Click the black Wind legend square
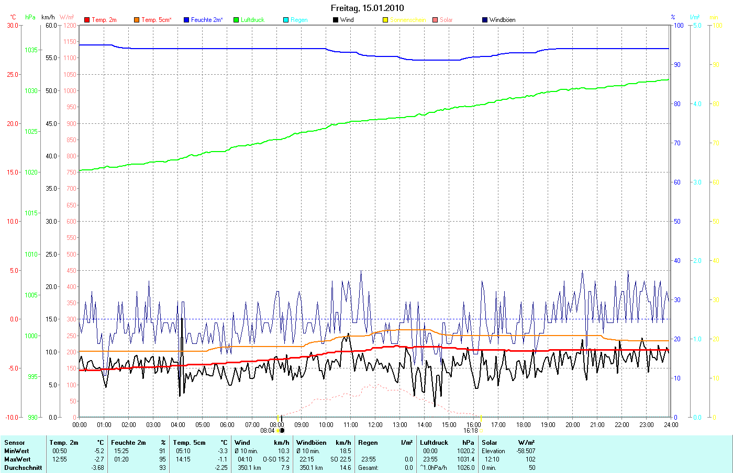 336,20
